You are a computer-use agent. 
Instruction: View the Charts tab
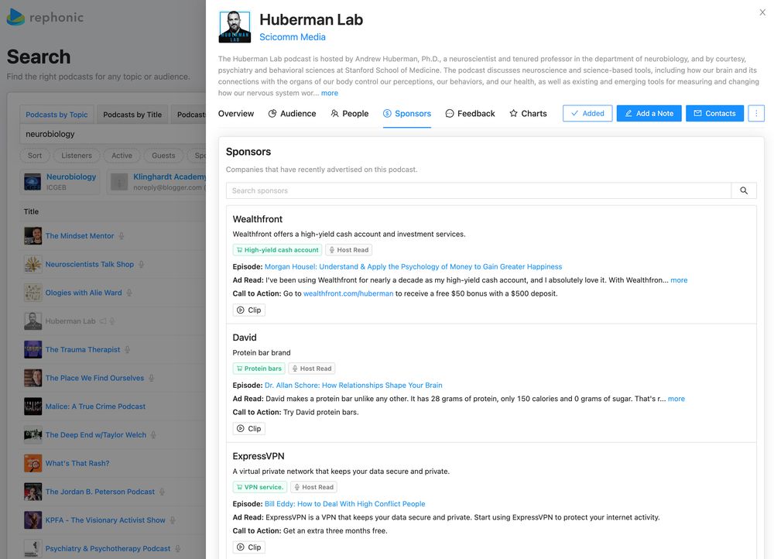[528, 114]
